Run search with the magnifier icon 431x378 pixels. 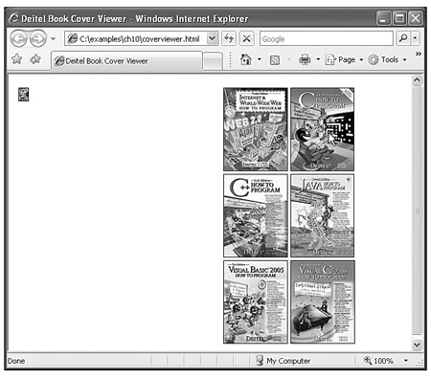click(403, 38)
